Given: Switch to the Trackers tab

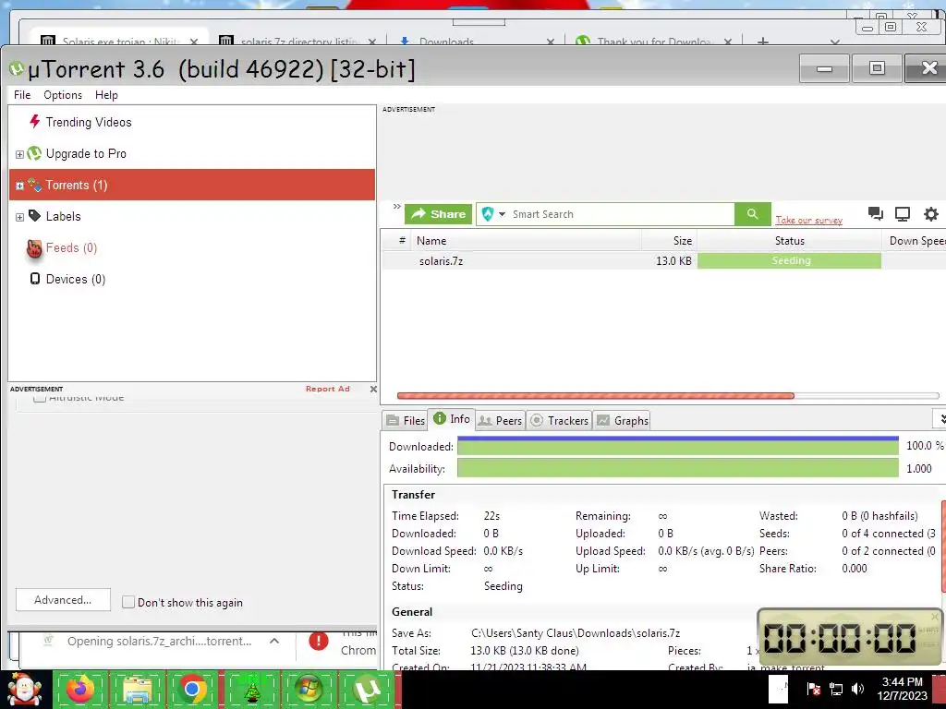Looking at the screenshot, I should coord(559,420).
